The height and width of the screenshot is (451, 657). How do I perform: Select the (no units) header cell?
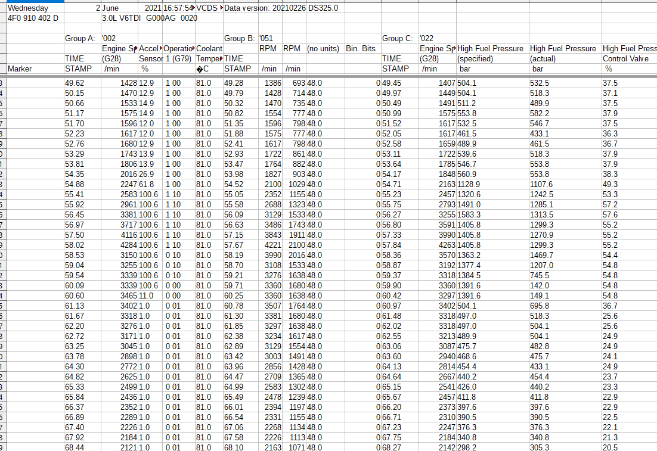[x=324, y=48]
